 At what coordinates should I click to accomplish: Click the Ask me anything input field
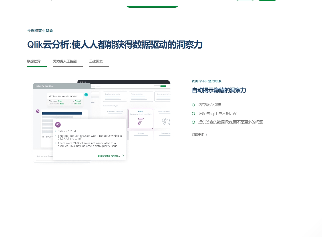pos(44,156)
